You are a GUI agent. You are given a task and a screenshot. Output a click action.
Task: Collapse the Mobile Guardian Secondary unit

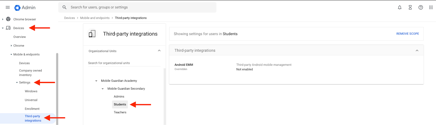coord(103,89)
